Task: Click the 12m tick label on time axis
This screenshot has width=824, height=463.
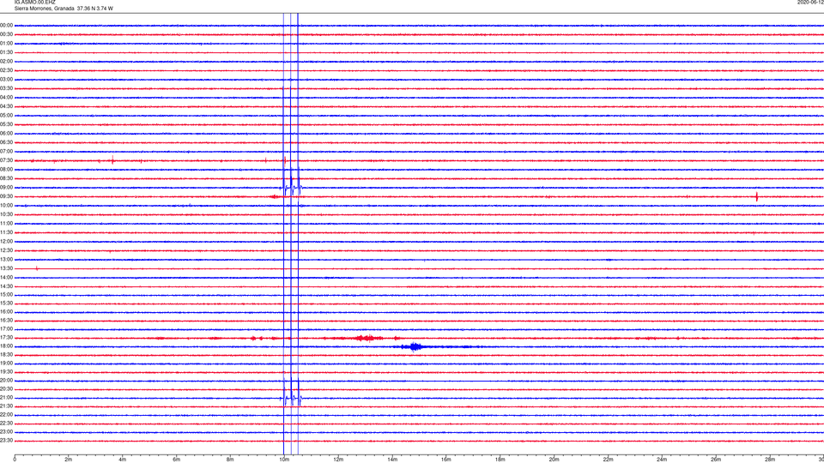Action: 338,460
